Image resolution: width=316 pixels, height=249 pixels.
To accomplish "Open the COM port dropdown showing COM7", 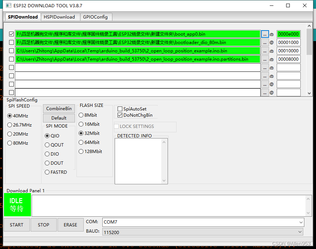I will 203,222.
